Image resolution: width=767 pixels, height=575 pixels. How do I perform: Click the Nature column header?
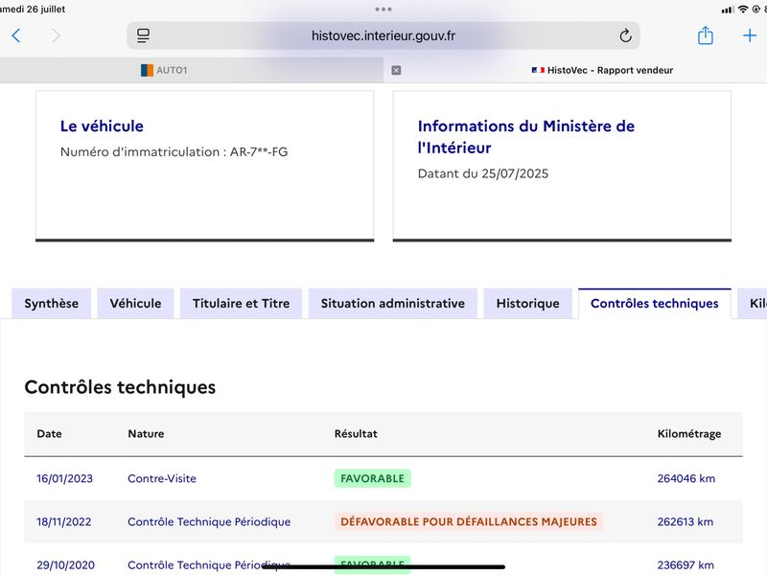tap(146, 434)
